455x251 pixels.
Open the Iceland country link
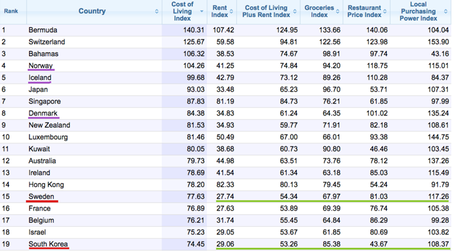coord(40,77)
